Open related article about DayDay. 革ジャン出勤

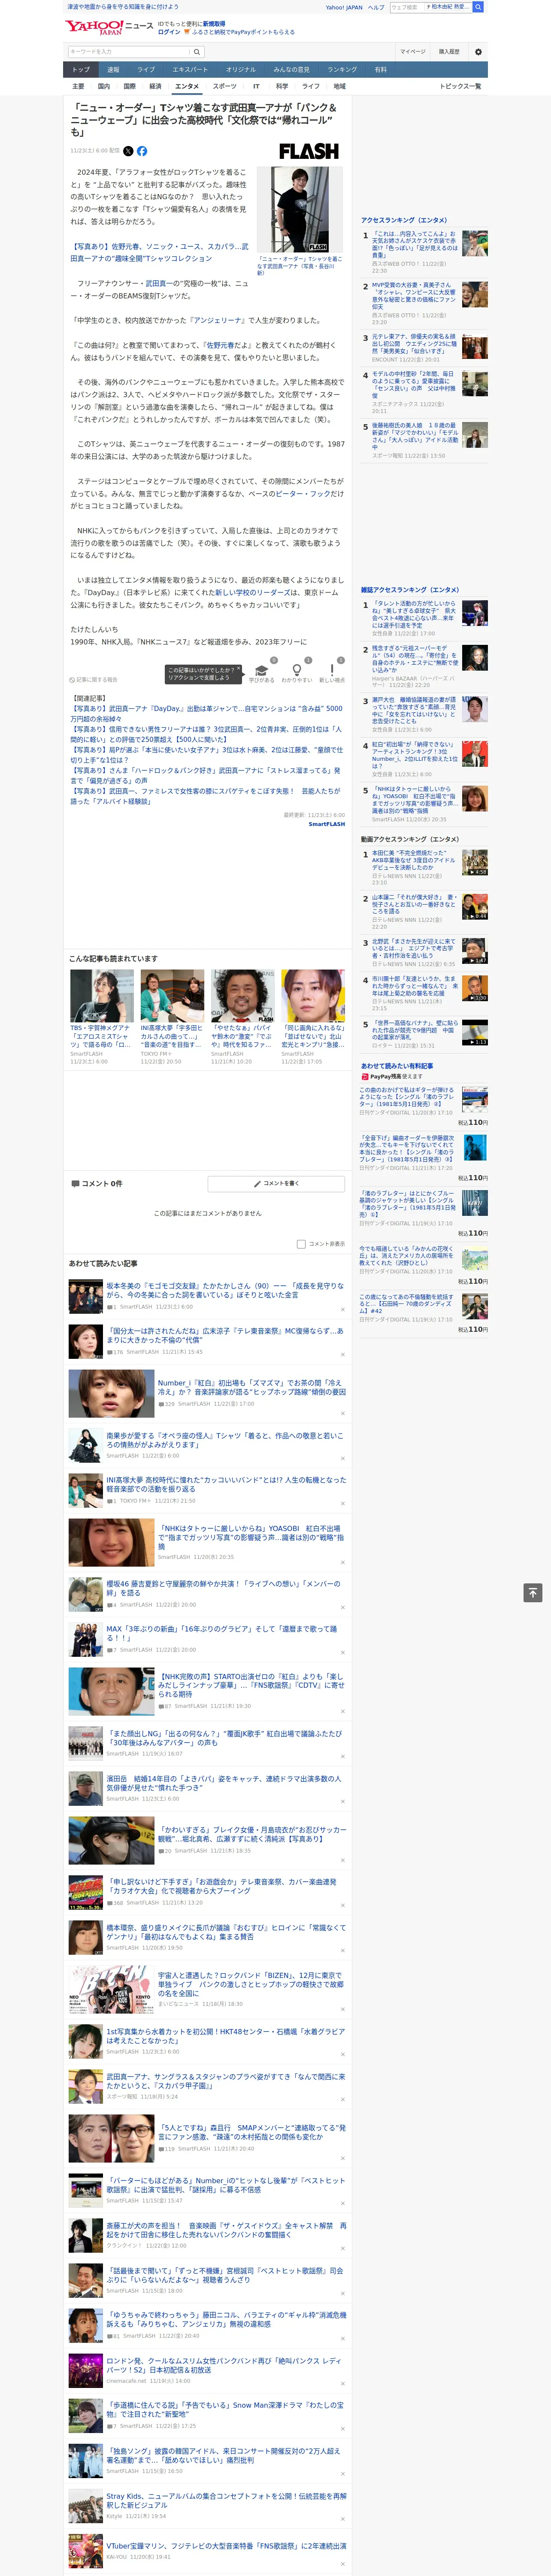point(206,714)
